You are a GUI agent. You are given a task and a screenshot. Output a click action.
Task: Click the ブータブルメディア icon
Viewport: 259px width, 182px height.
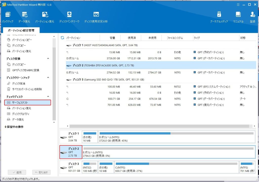(x=219, y=17)
